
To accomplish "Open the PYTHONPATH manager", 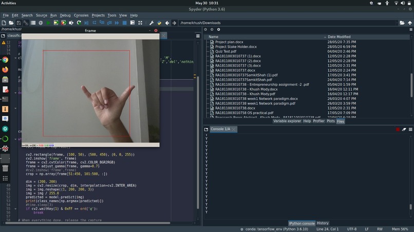I will [159, 23].
